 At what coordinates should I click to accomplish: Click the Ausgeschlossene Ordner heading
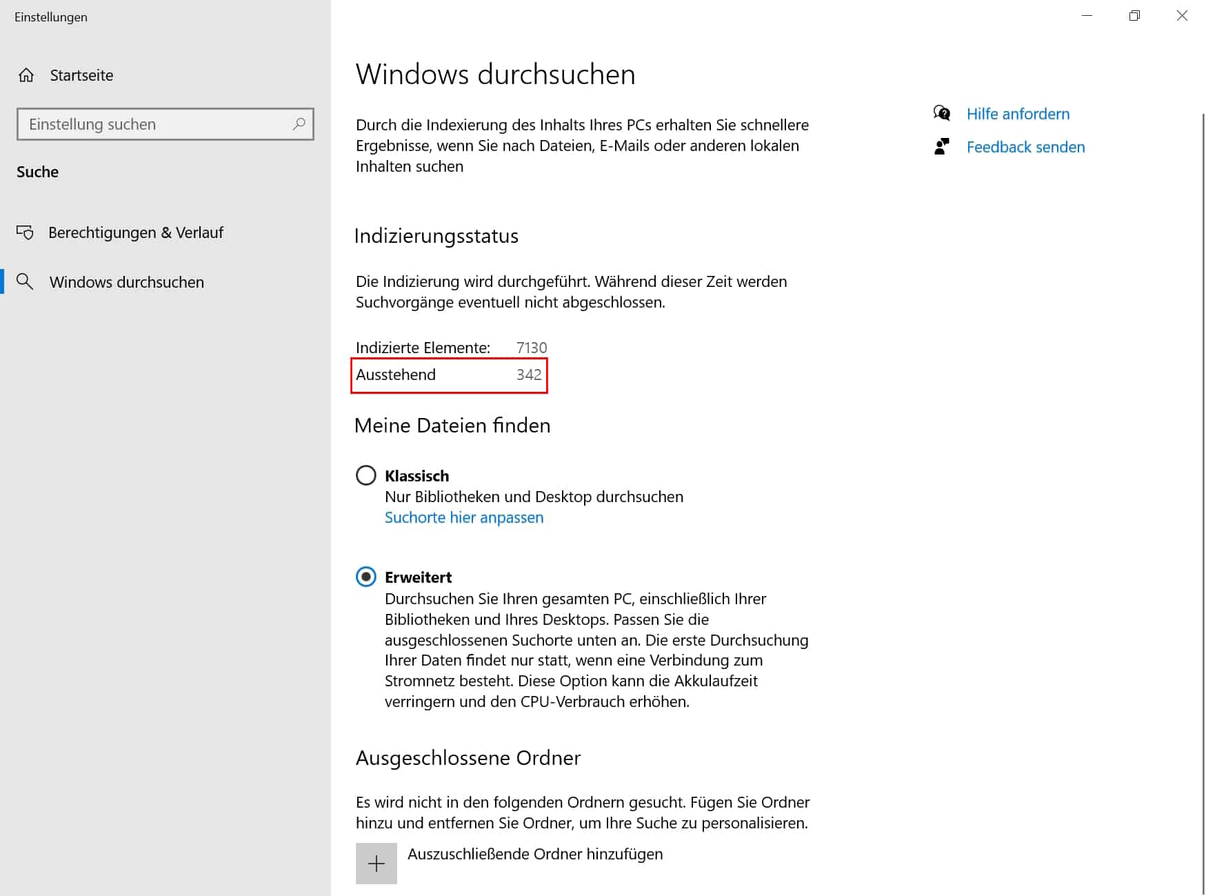[468, 758]
